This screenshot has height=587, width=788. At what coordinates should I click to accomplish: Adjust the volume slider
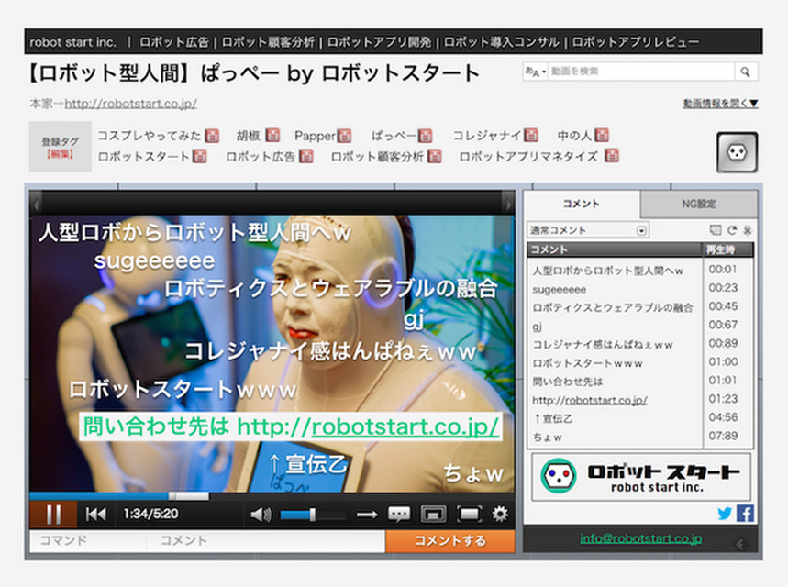[312, 515]
